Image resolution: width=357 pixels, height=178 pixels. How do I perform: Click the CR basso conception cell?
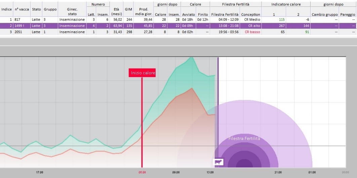[252, 32]
